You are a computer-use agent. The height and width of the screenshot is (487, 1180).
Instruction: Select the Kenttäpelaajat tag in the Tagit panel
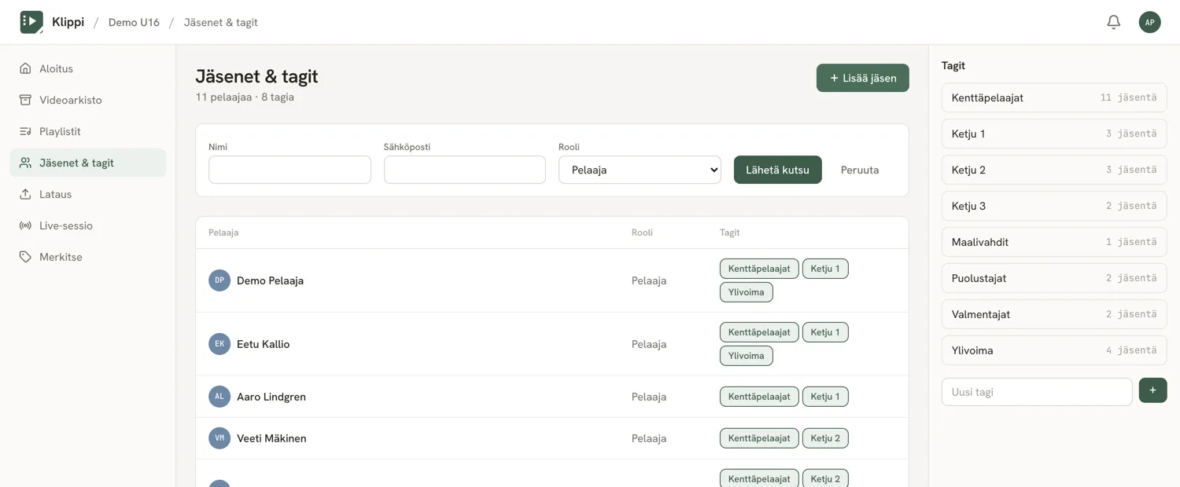pos(1054,97)
